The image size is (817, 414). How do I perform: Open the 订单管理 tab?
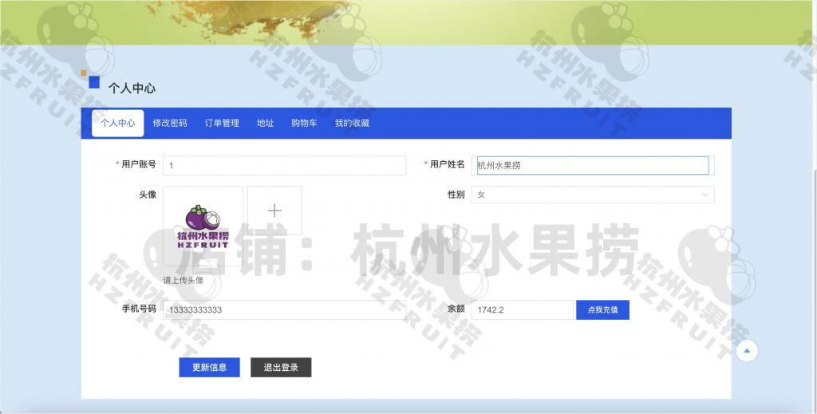point(222,124)
